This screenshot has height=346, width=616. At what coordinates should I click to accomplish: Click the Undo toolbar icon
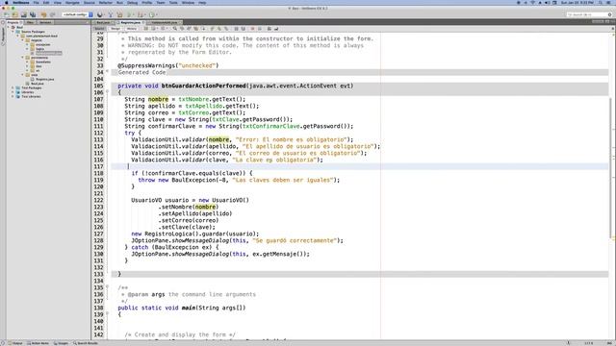43,14
